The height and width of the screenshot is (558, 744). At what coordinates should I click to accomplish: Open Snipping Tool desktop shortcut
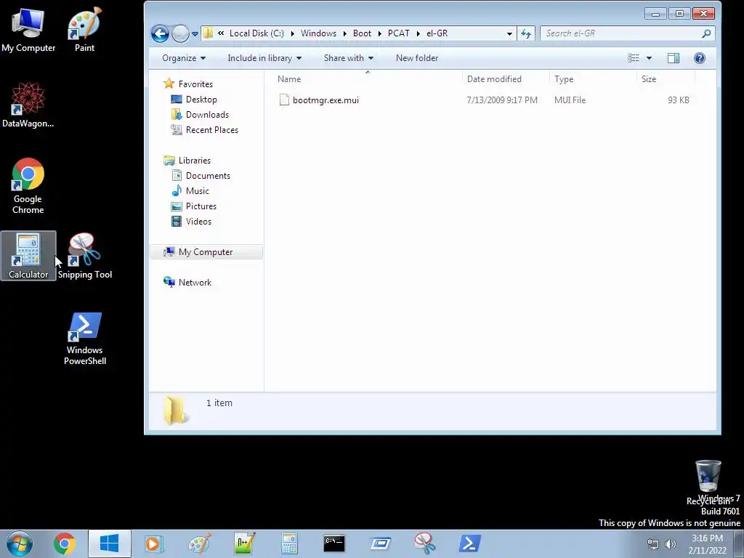[x=85, y=256]
